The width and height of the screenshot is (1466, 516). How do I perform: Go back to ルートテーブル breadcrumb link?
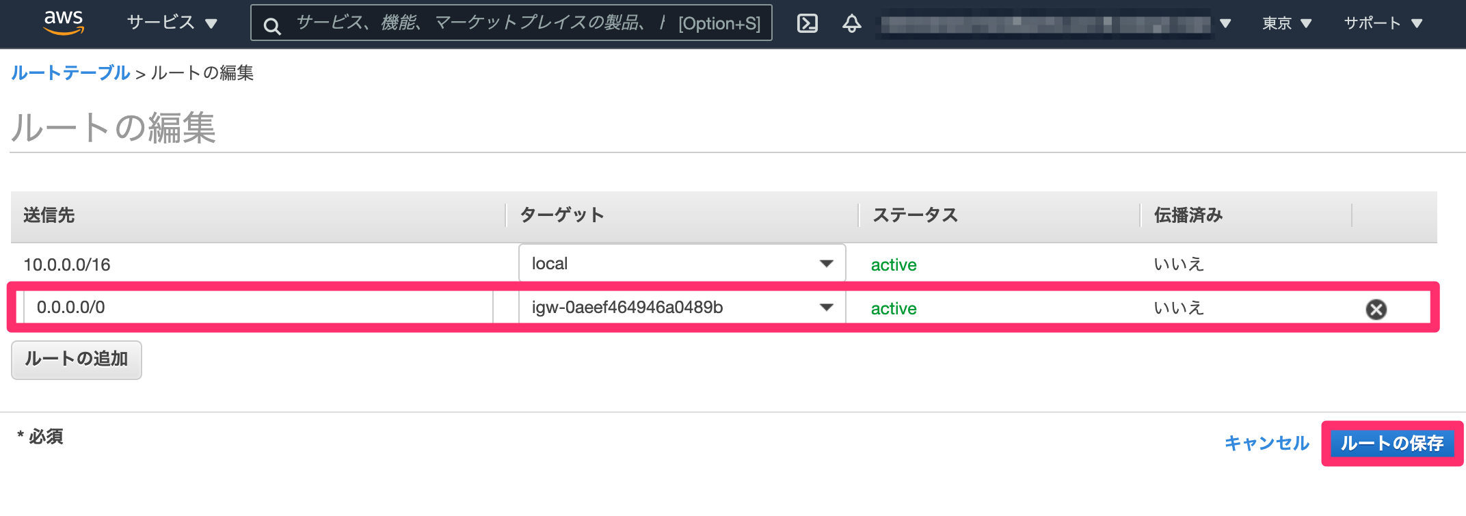tap(70, 72)
